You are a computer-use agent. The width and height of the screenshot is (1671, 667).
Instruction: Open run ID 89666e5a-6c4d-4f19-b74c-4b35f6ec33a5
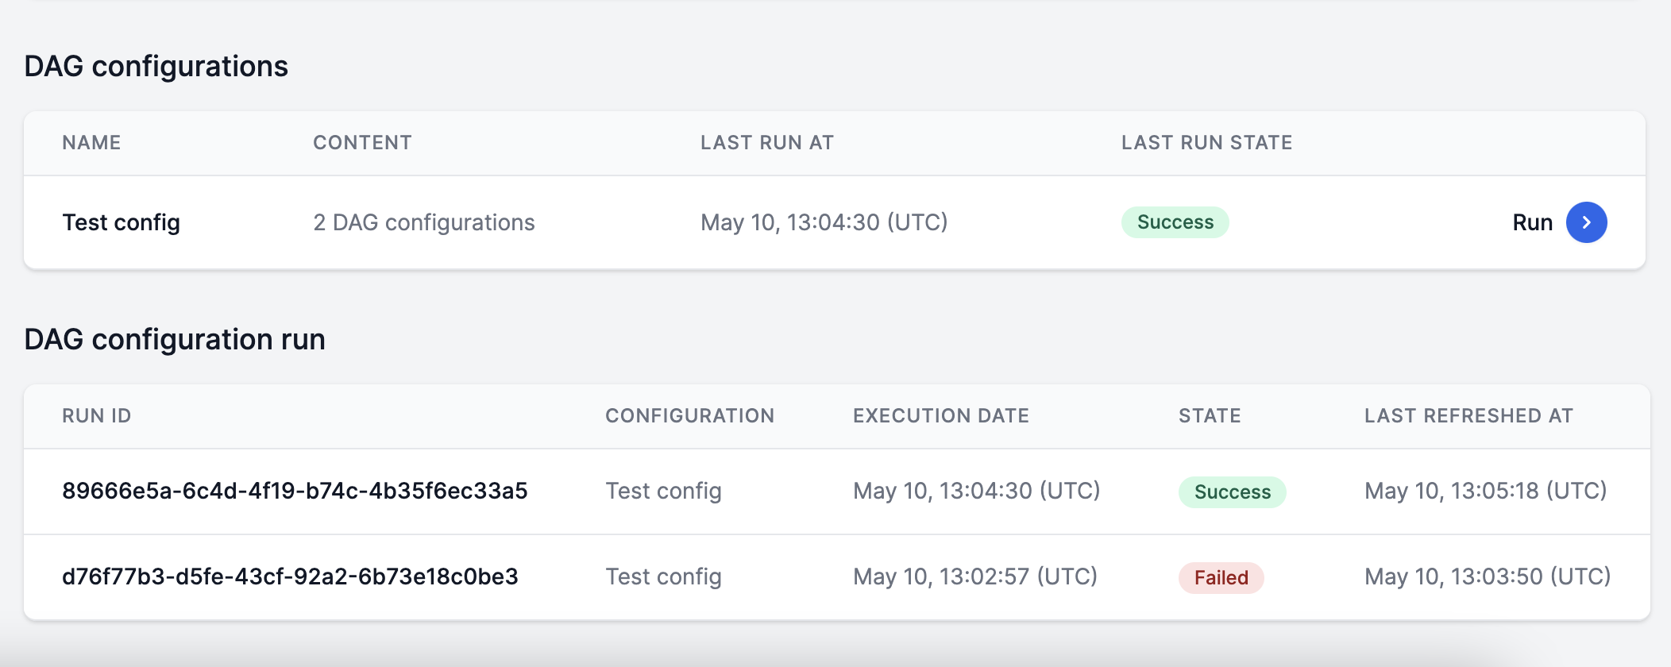click(295, 491)
